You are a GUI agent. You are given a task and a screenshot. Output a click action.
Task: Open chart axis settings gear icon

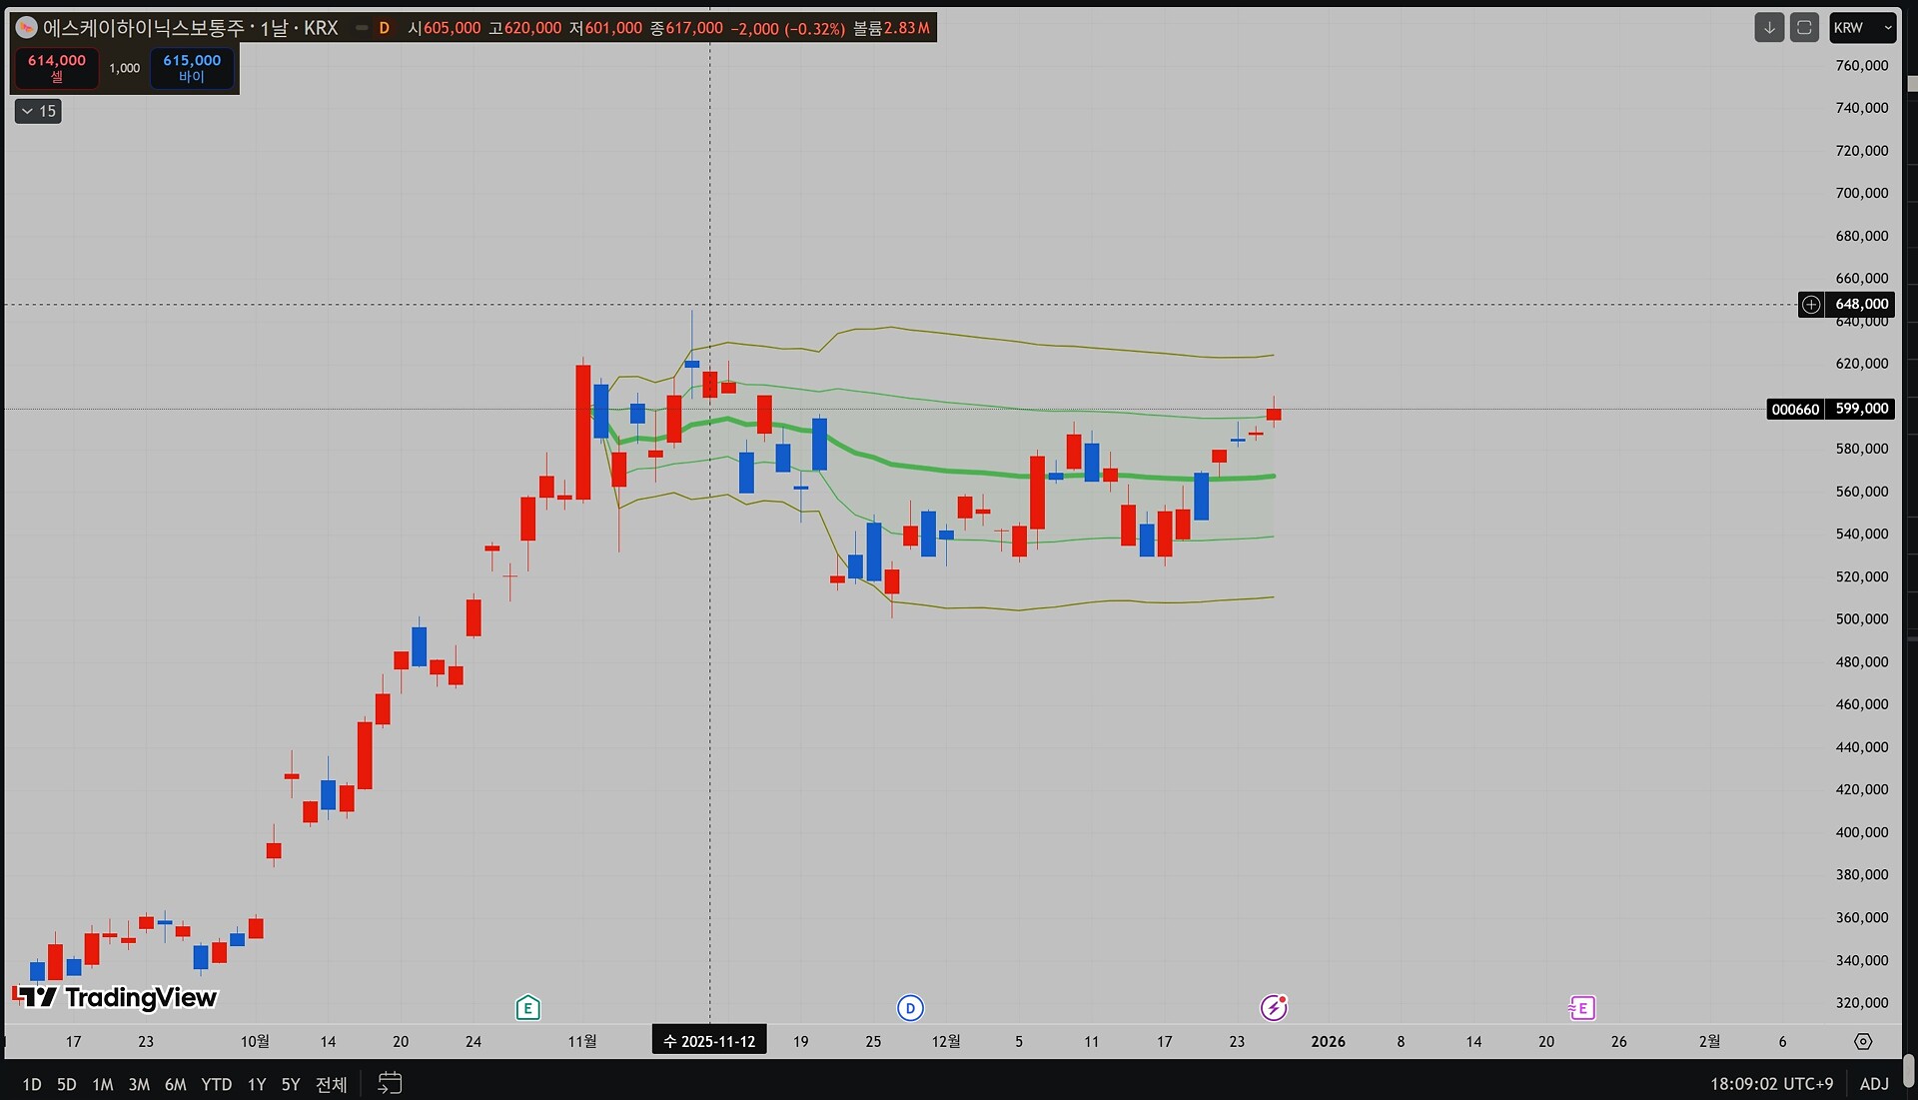pos(1863,1041)
